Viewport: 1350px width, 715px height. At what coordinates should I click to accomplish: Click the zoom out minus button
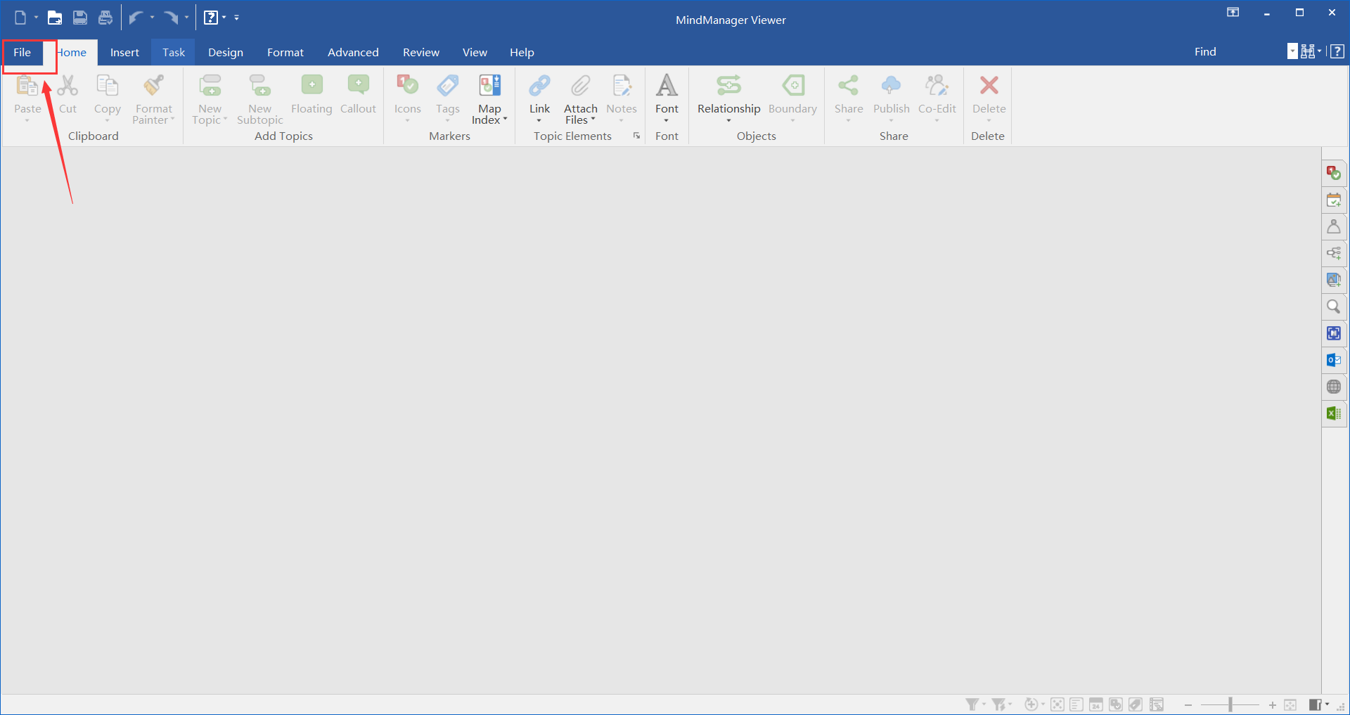point(1188,704)
